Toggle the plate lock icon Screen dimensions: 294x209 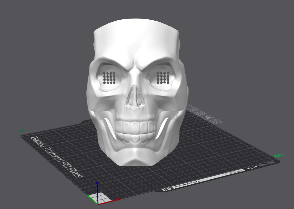pyautogui.click(x=208, y=117)
